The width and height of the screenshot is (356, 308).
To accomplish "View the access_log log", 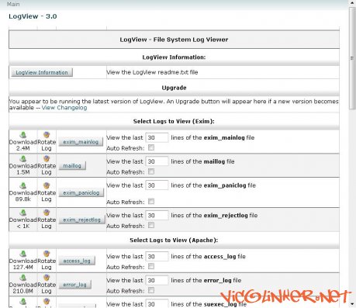I will pos(77,261).
